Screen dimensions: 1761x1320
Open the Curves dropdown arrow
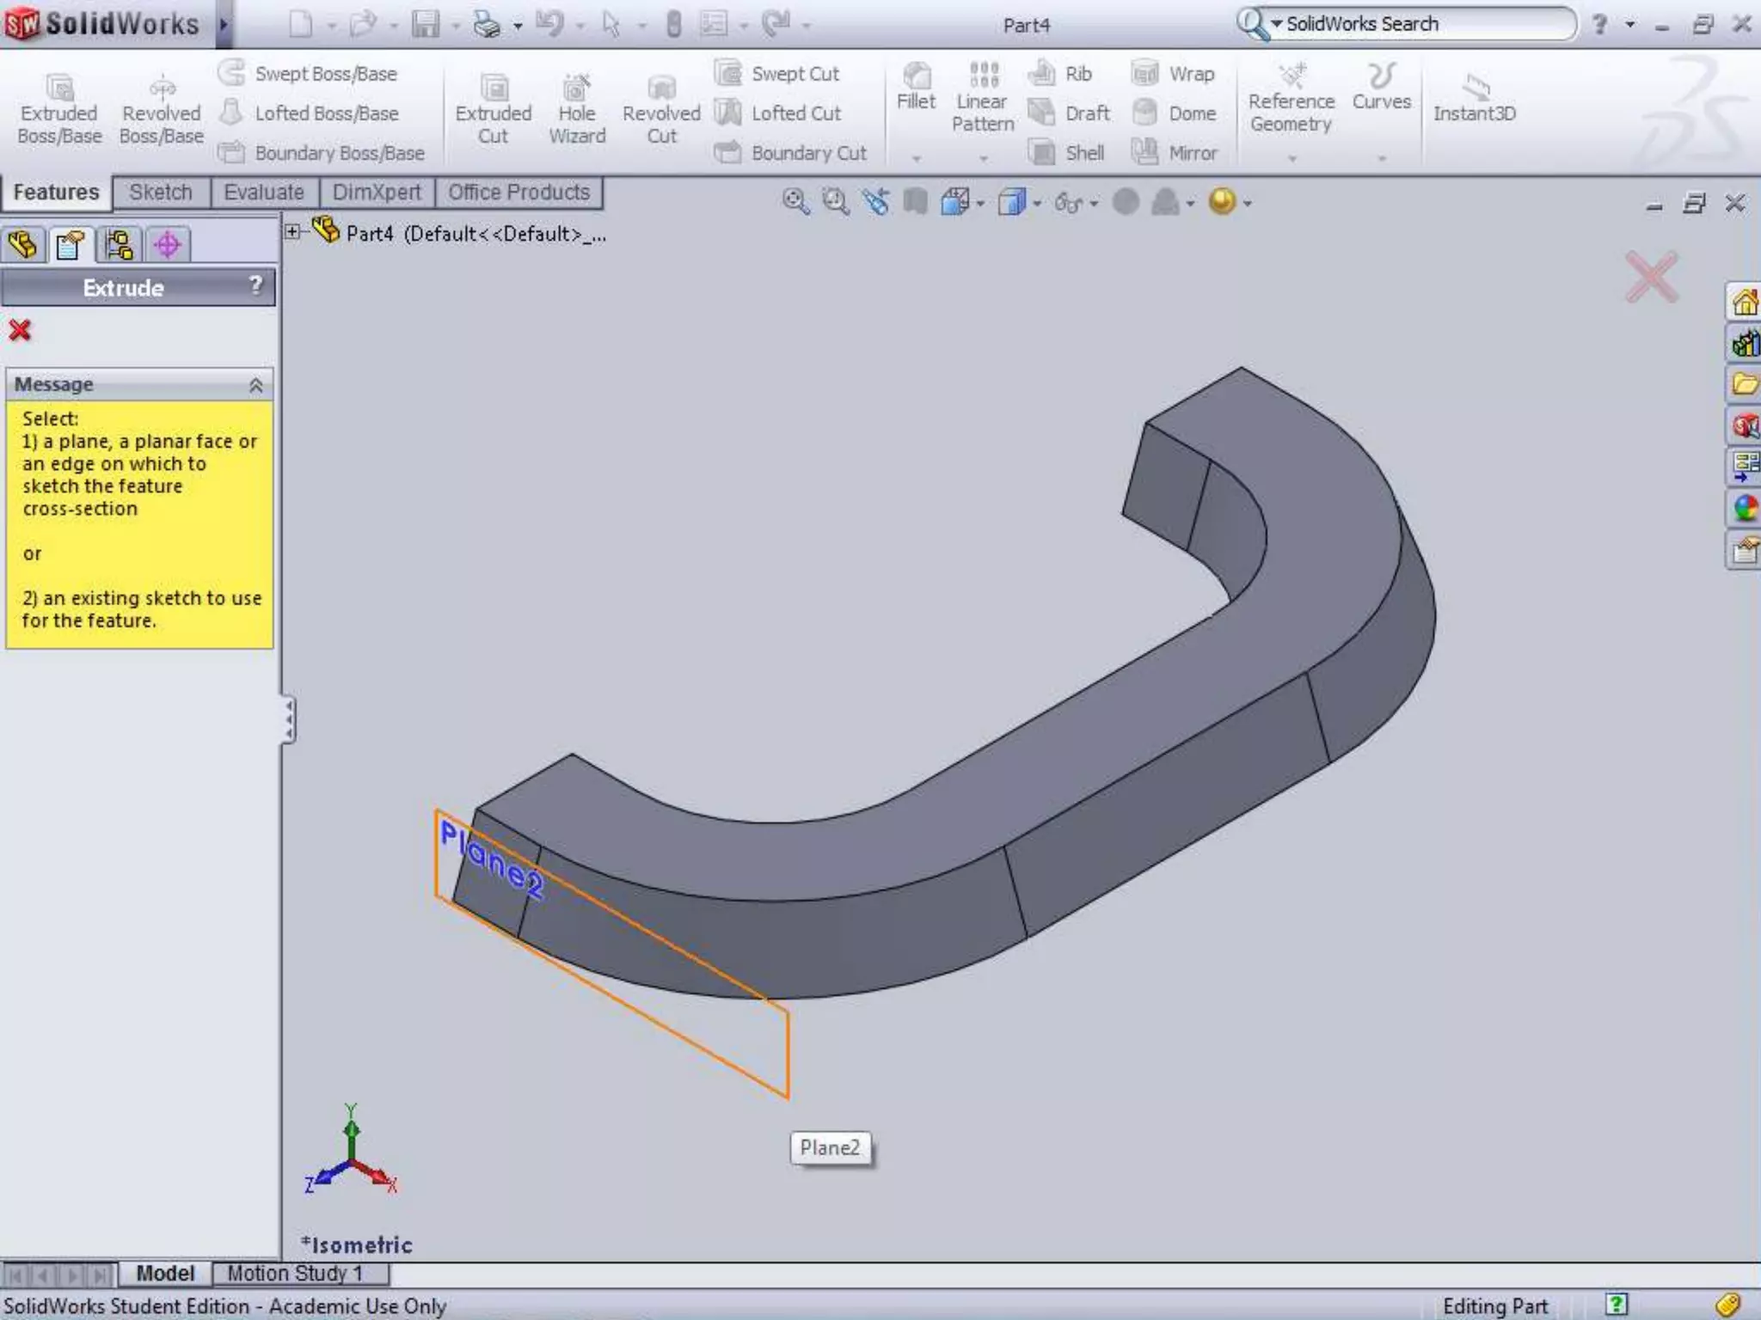point(1382,158)
